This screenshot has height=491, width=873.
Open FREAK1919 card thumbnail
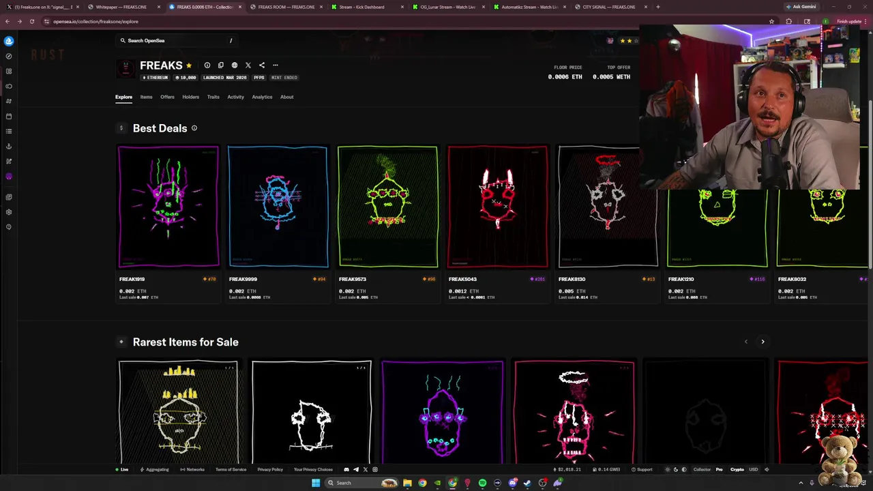coord(168,207)
